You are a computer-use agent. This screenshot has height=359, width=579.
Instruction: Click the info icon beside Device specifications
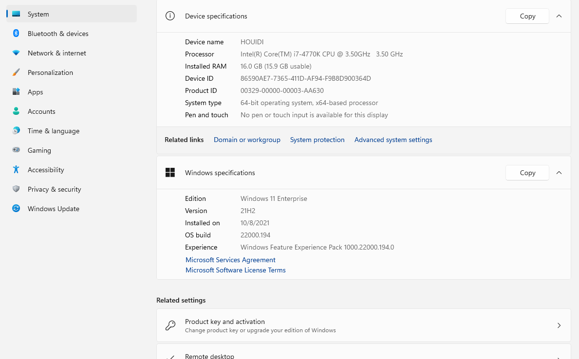tap(170, 16)
